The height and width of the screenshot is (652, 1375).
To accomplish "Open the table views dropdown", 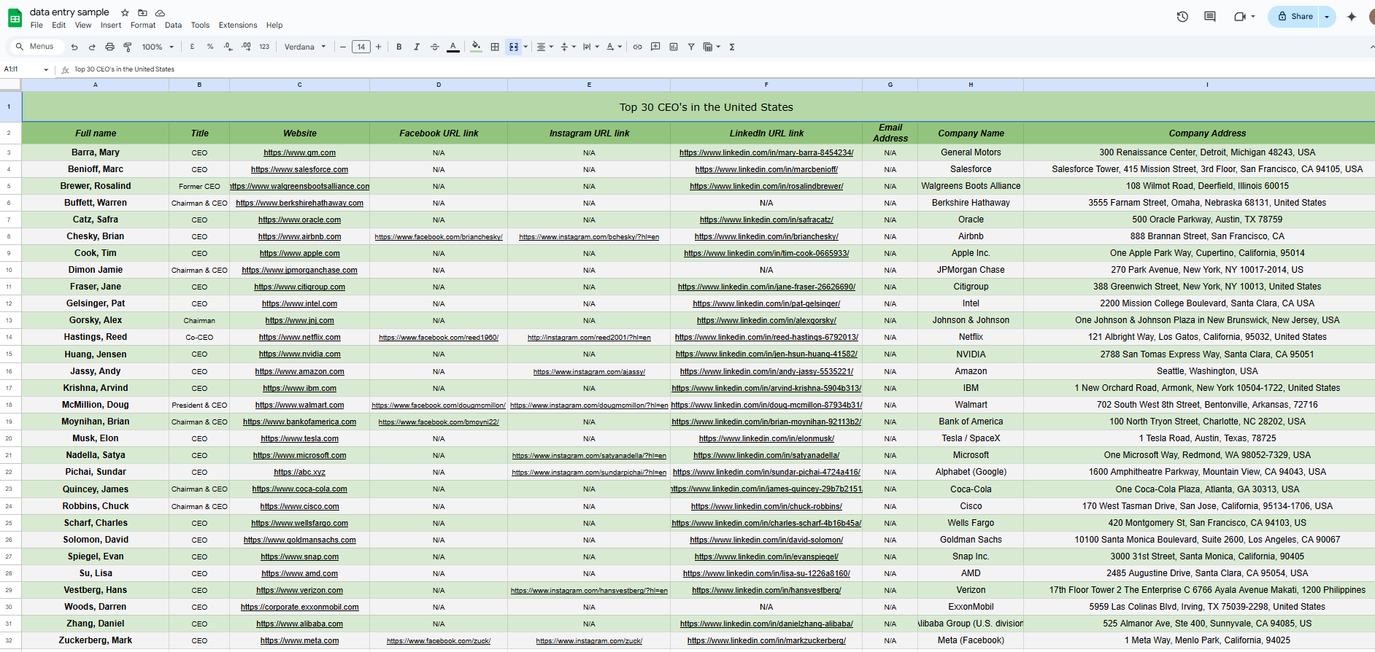I will point(712,47).
